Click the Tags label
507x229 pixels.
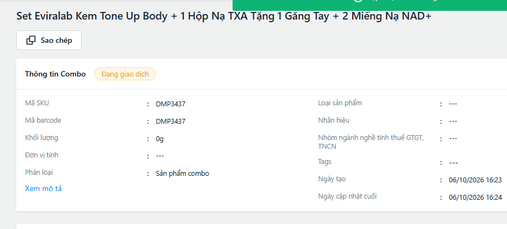(x=324, y=162)
